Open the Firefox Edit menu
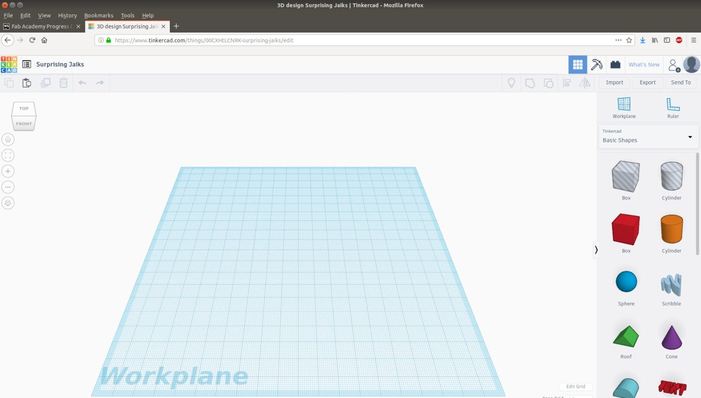701x398 pixels. coord(25,15)
